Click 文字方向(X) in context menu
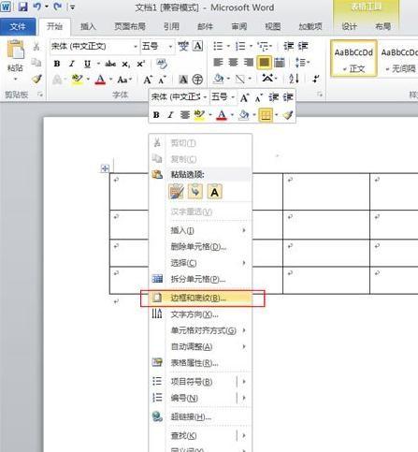Screen dimensions: 418x452 (x=200, y=314)
